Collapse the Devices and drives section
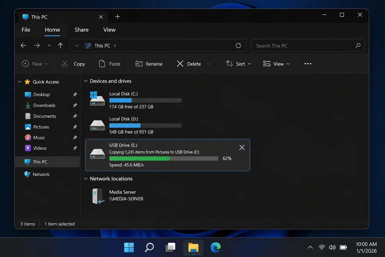Viewport: 385px width, 257px height. 86,81
